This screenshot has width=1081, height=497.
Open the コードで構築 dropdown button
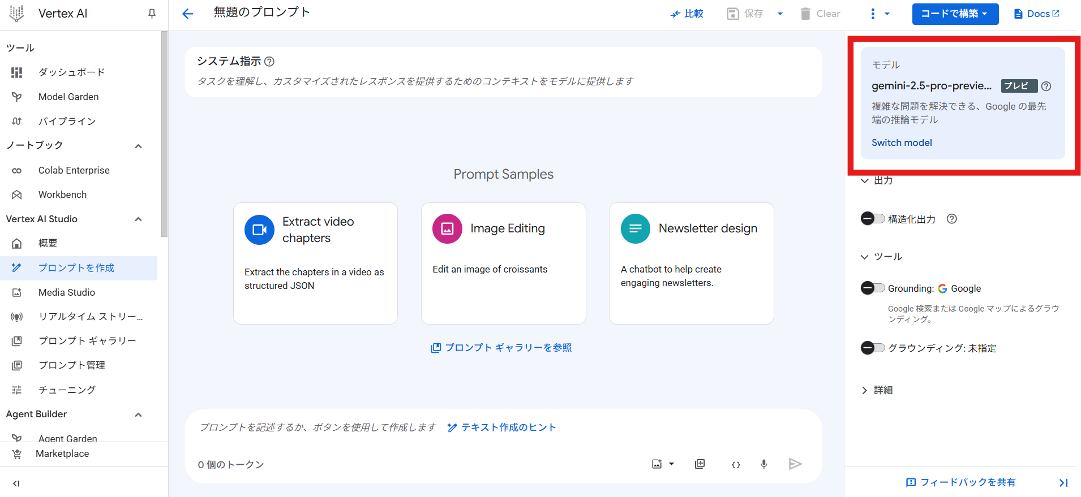point(955,14)
